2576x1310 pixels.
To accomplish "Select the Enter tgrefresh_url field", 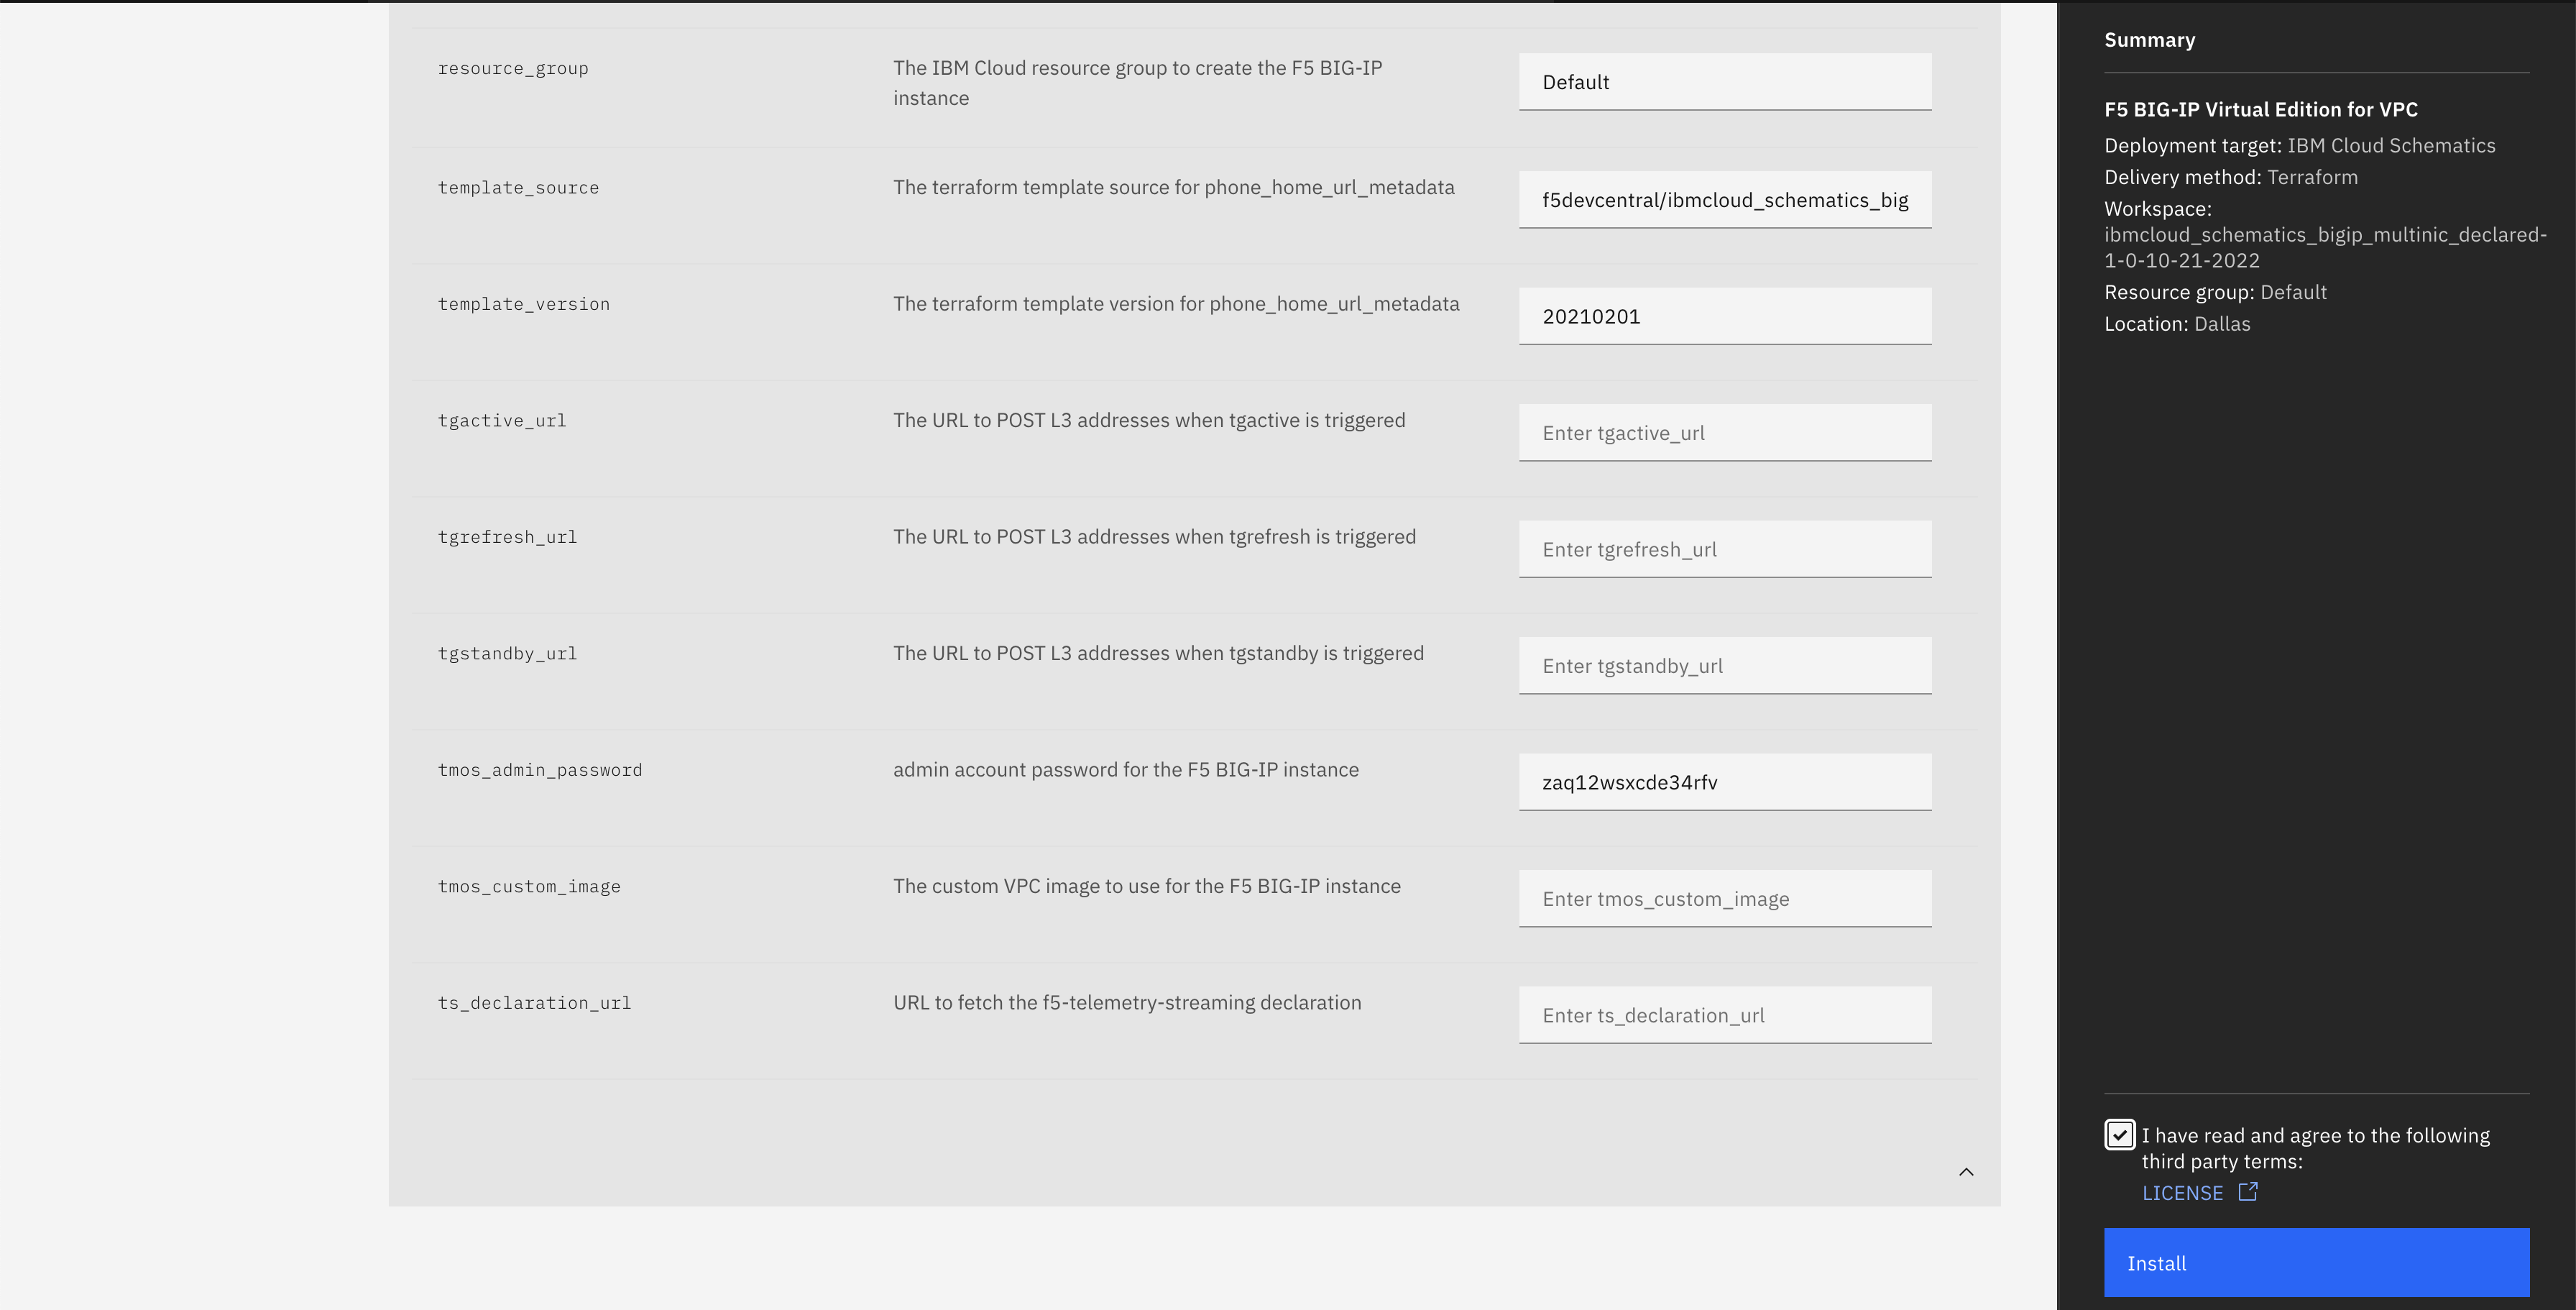I will (1724, 549).
